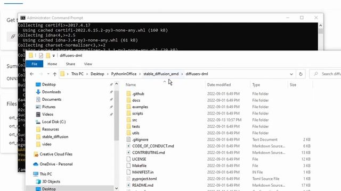Viewport: 341px width, 191px height.
Task: Click navigation pane scroll up arrow
Action: click(x=117, y=84)
